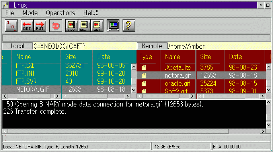The image size is (273, 152).
Task: Click local size value 2010
Action: tap(72, 73)
